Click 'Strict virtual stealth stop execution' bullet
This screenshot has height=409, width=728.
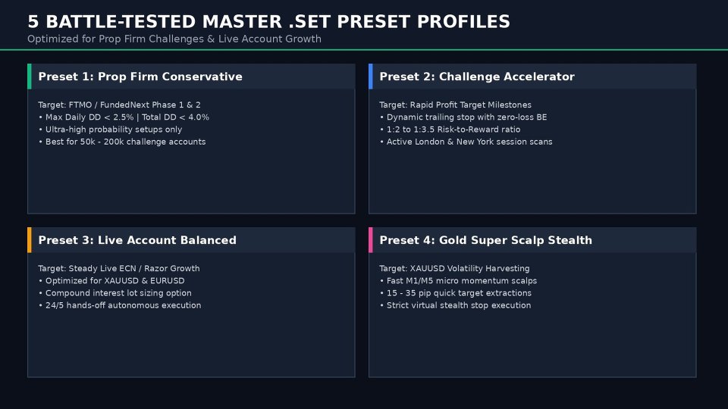[456, 305]
